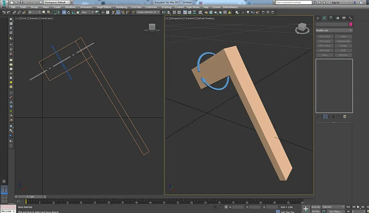This screenshot has width=369, height=213.
Task: Click the pink object color swatch
Action: [x=351, y=24]
